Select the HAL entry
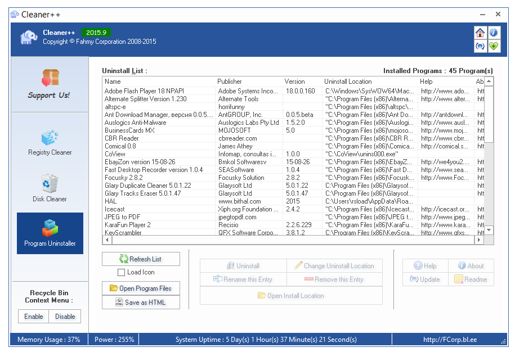The height and width of the screenshot is (352, 515). click(x=293, y=201)
